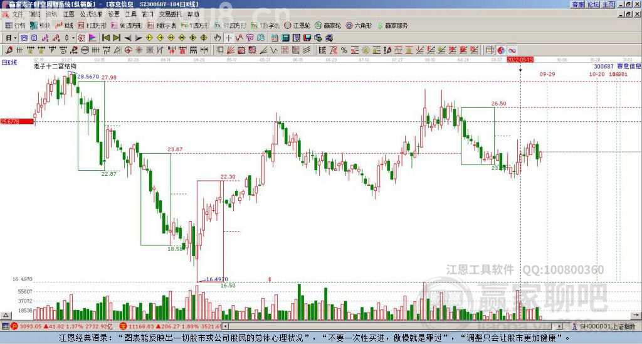Toggle the yin-yang icon
This screenshot has height=344, width=642.
[x=501, y=50]
